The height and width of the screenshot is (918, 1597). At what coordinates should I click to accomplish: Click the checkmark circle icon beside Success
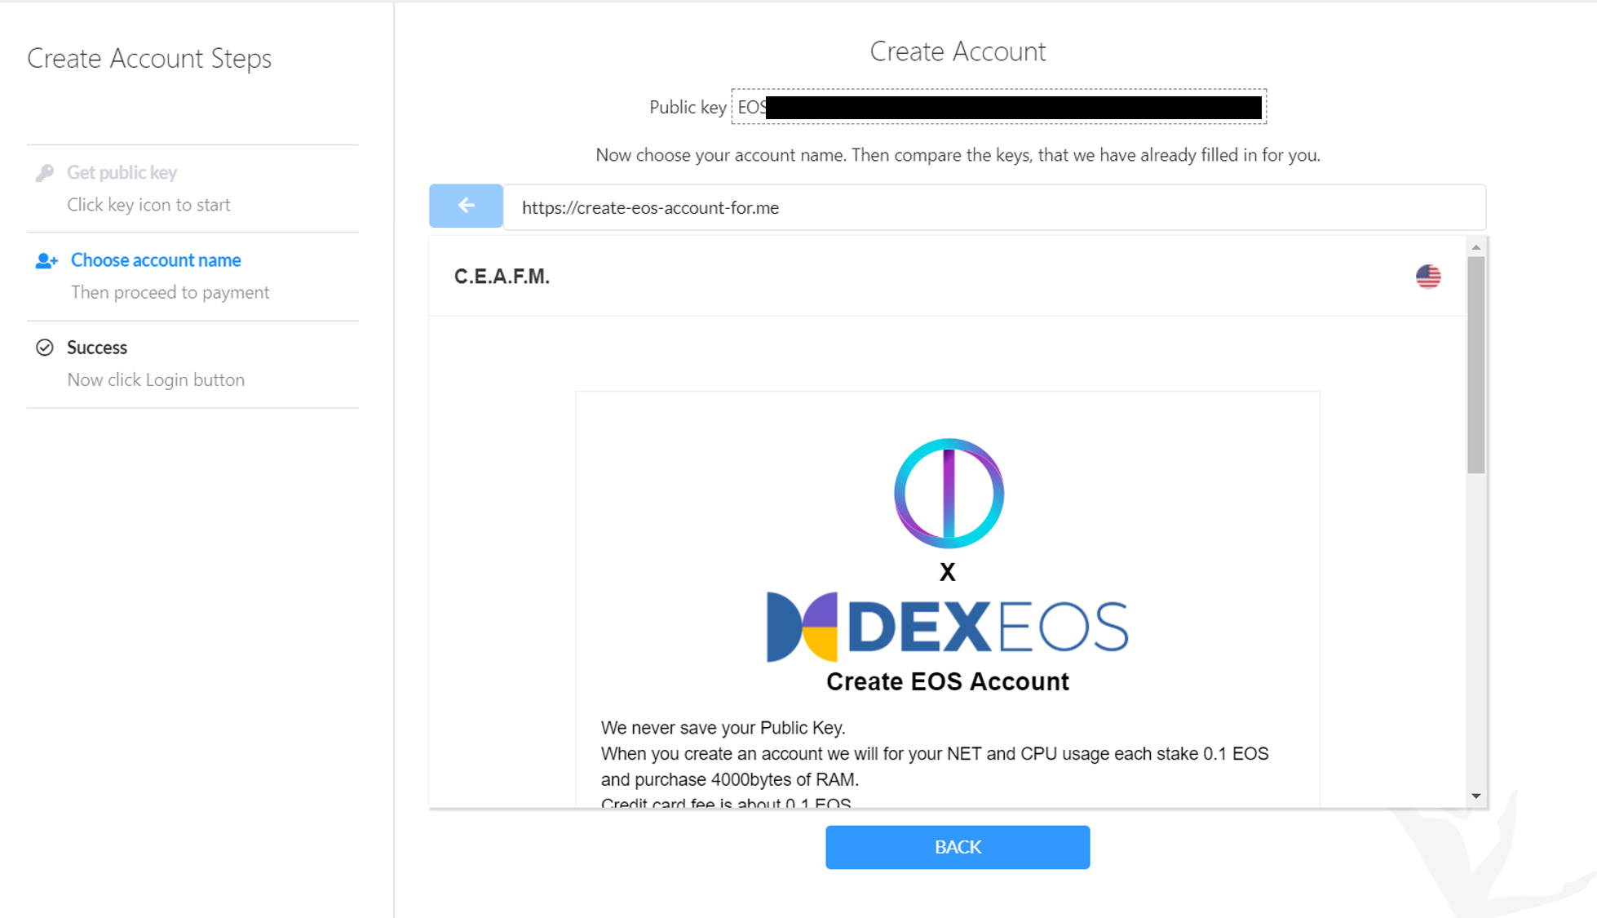click(x=45, y=348)
